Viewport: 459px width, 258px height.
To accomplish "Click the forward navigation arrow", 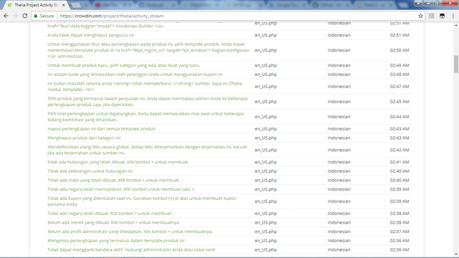I will (x=15, y=16).
